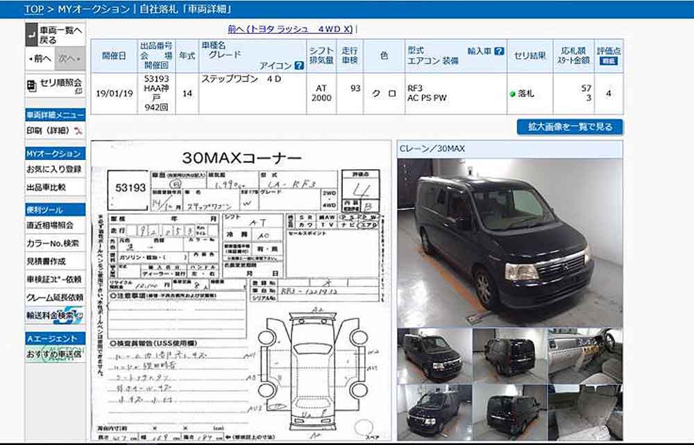The image size is (694, 445).
Task: Click the MYオークション sidebar heading
Action: [56, 153]
